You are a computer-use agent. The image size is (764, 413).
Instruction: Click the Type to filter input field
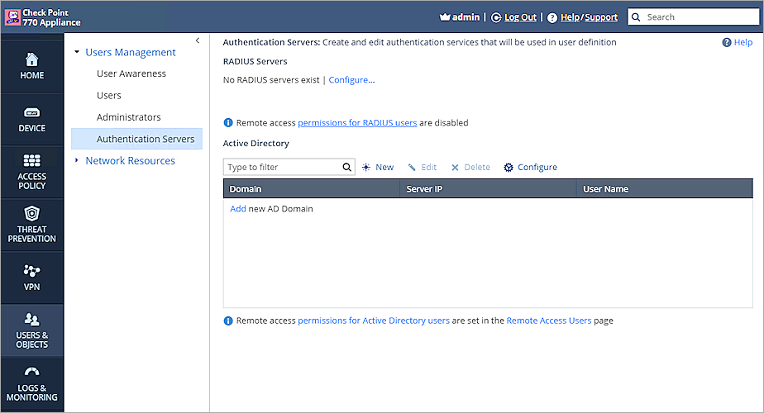click(282, 168)
